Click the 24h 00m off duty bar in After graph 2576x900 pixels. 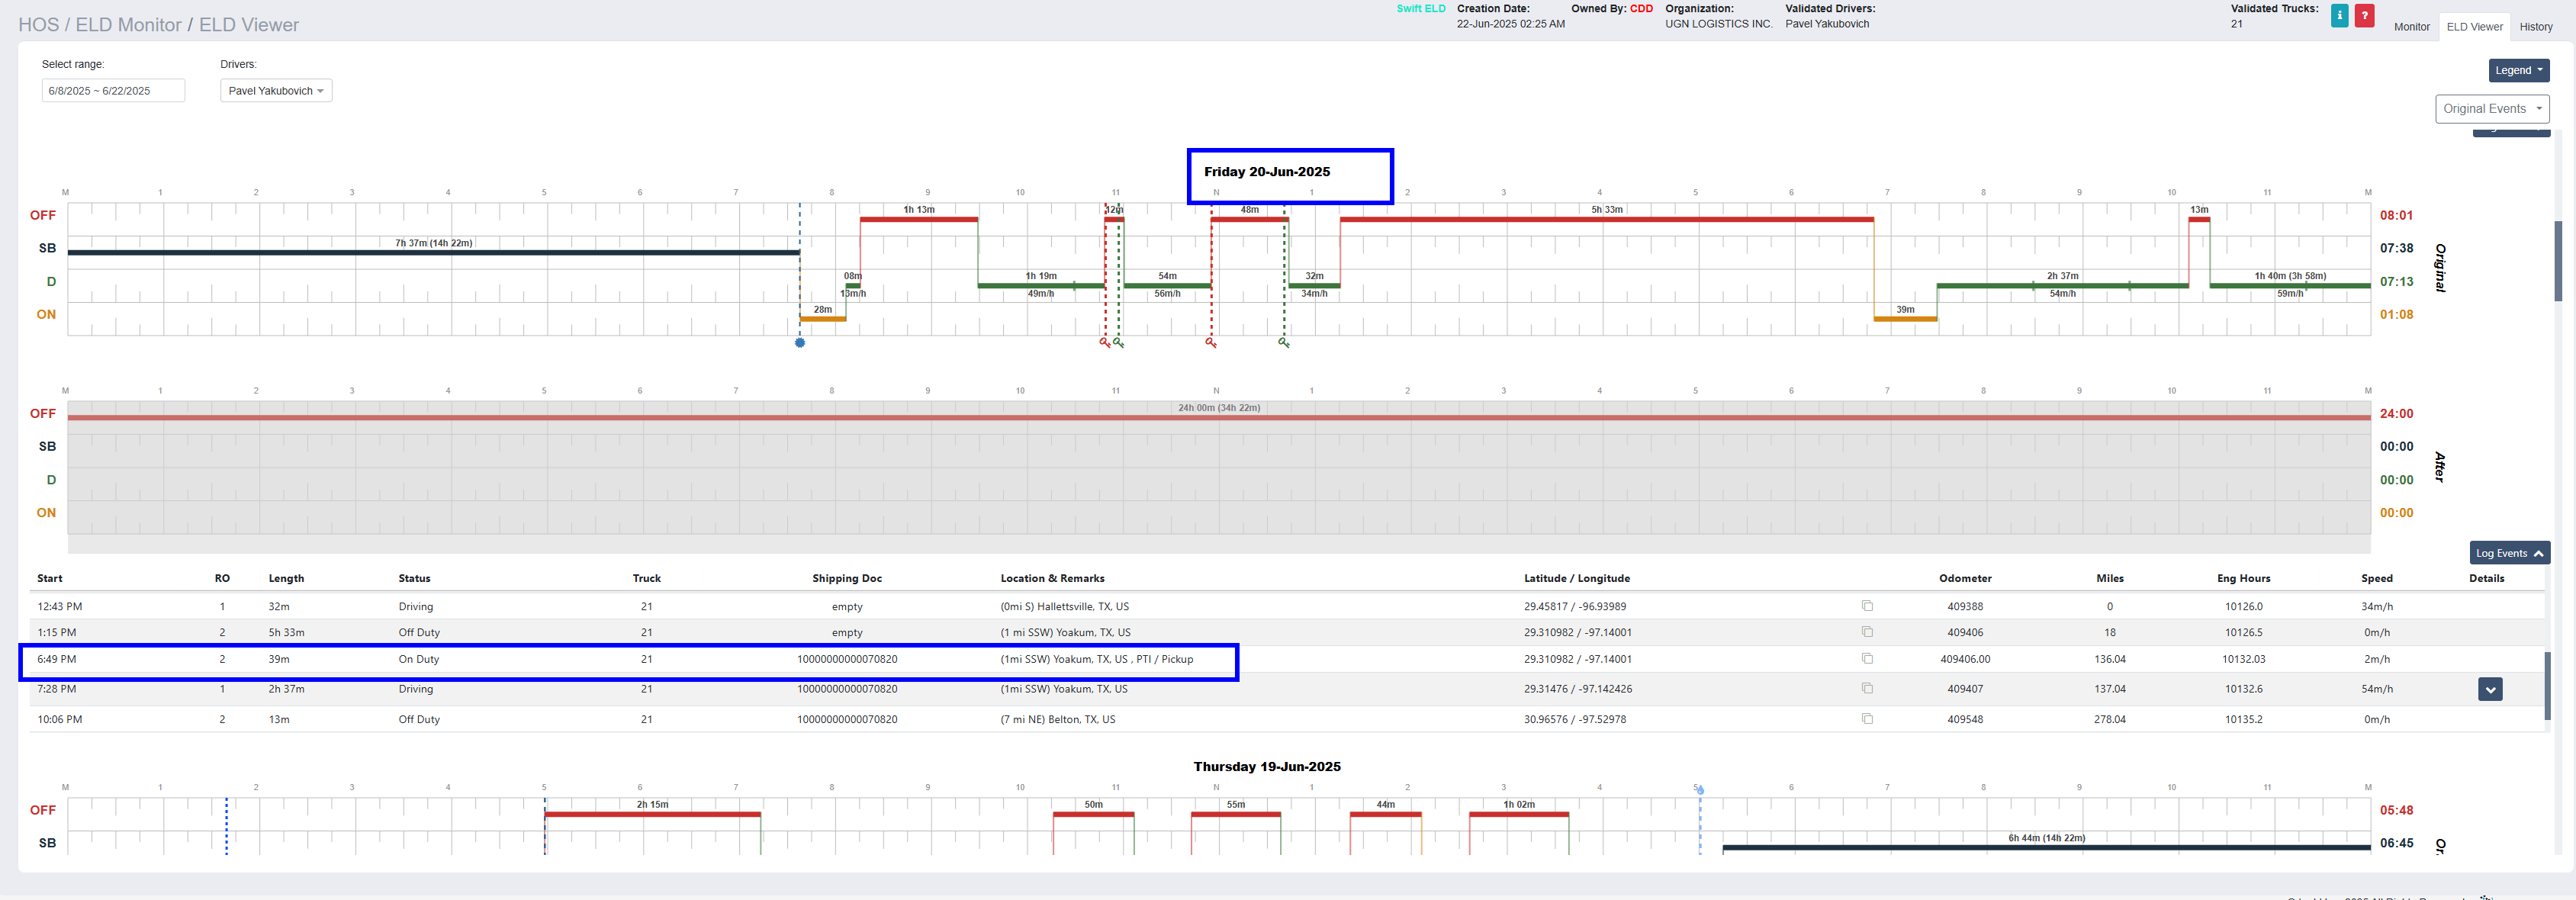(x=1219, y=417)
